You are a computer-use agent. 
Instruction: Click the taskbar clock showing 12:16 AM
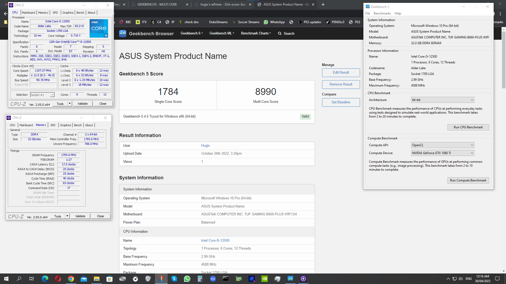point(483,279)
